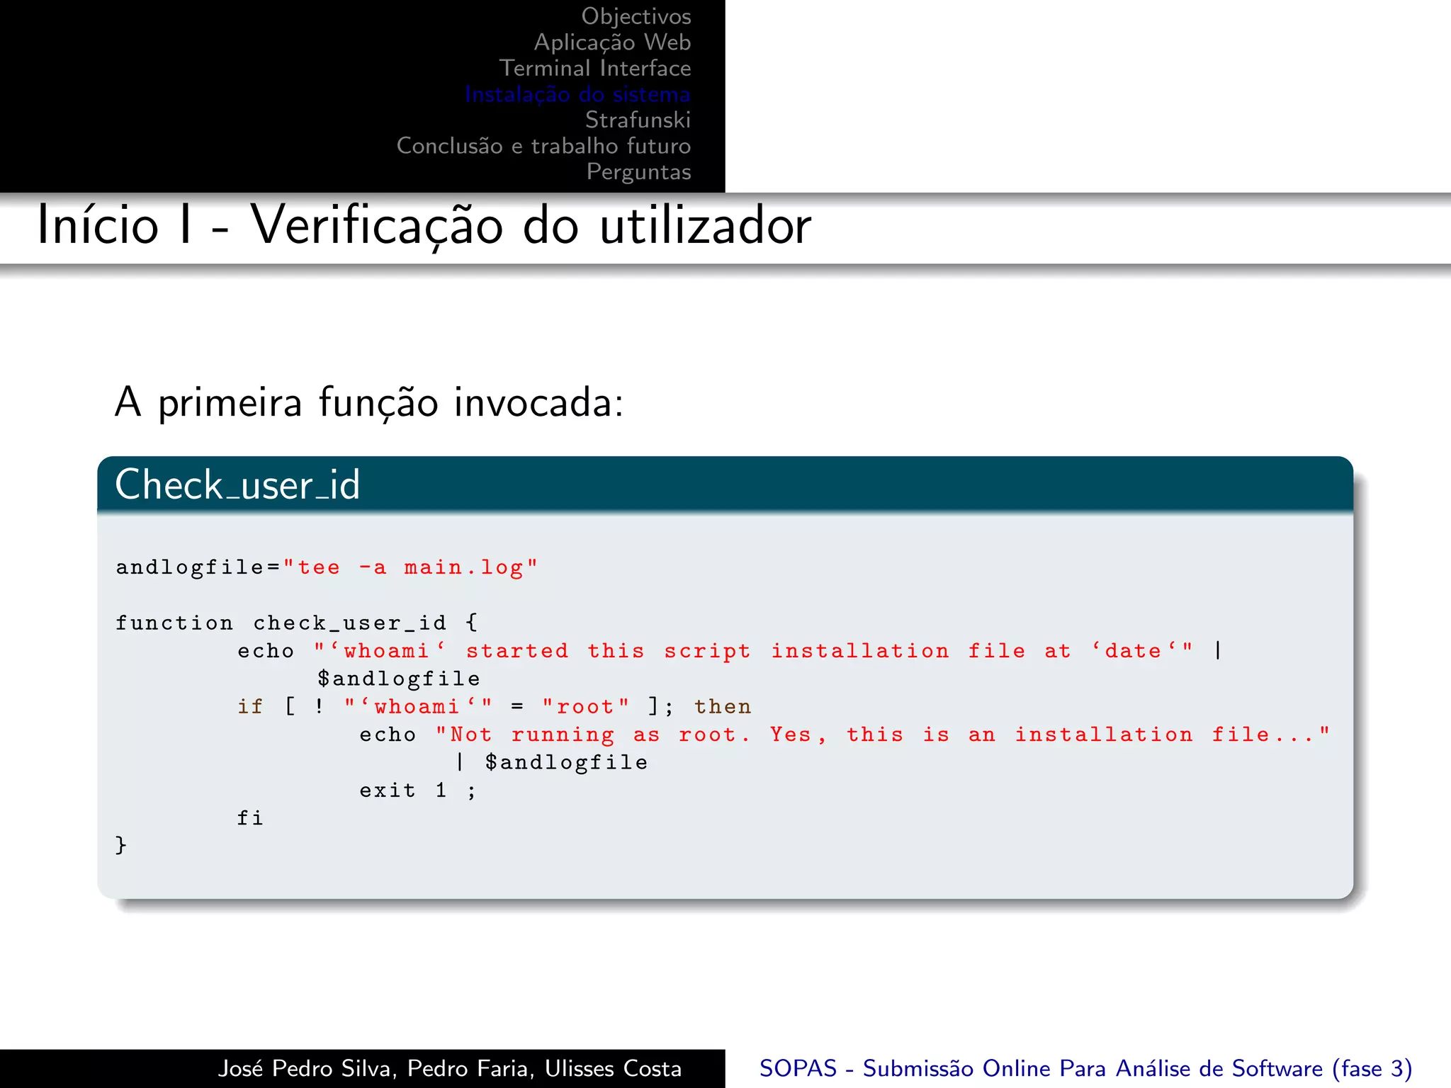Click the text 'A primeira função invocada:'

pyautogui.click(x=369, y=402)
